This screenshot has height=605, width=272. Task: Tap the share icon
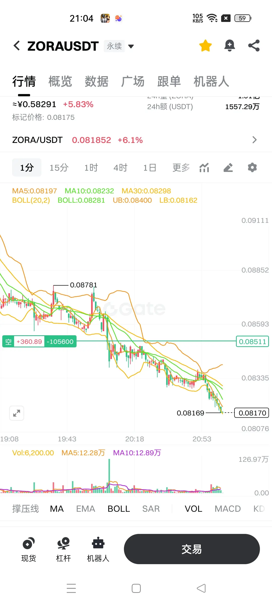point(254,46)
